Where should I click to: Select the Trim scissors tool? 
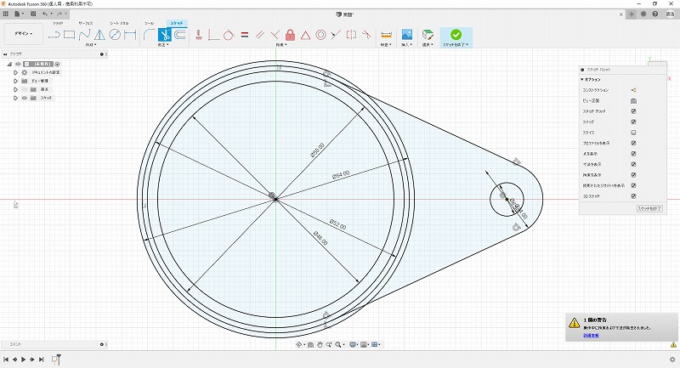[166, 35]
